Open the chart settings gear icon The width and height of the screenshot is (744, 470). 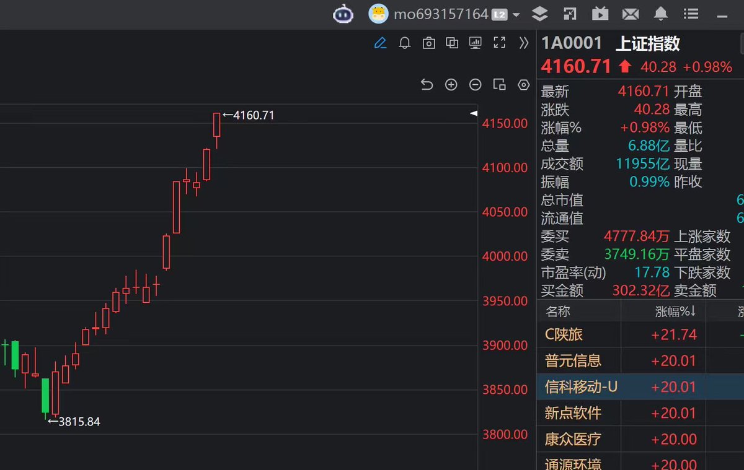click(523, 85)
